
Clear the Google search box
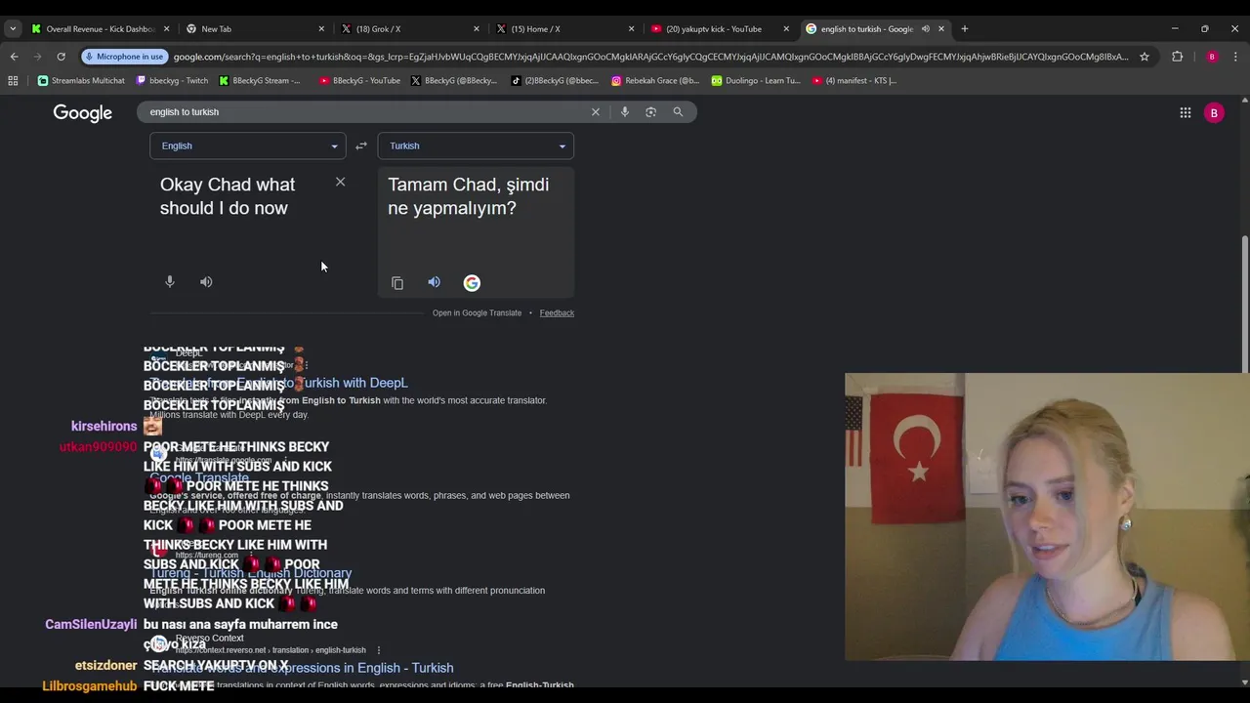tap(596, 112)
